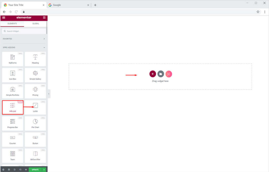Click the pink Xpro templates icon
The image size is (269, 172).
click(169, 74)
